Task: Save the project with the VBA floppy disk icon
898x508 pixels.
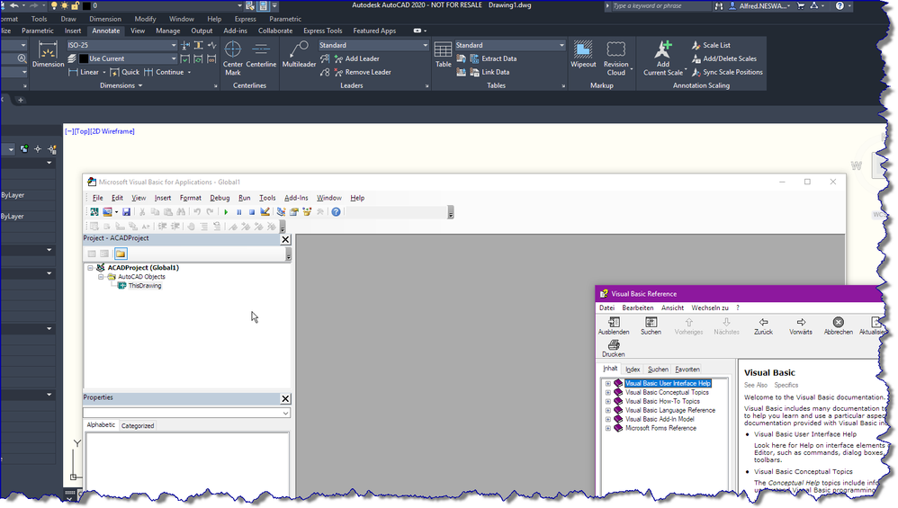Action: click(127, 212)
